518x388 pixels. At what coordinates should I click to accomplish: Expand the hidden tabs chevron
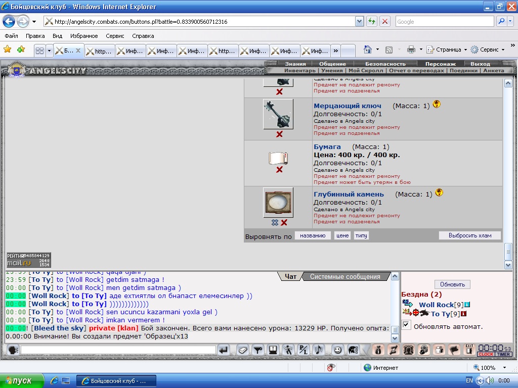tap(336, 51)
